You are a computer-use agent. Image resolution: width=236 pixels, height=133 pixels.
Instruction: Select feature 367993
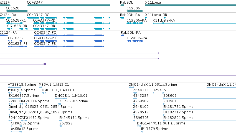[60, 126]
